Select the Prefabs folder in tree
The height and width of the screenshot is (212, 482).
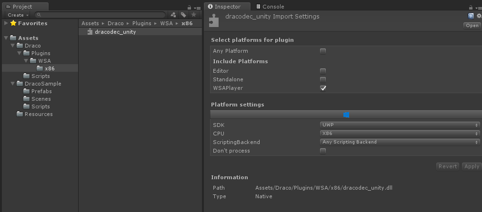(x=41, y=91)
